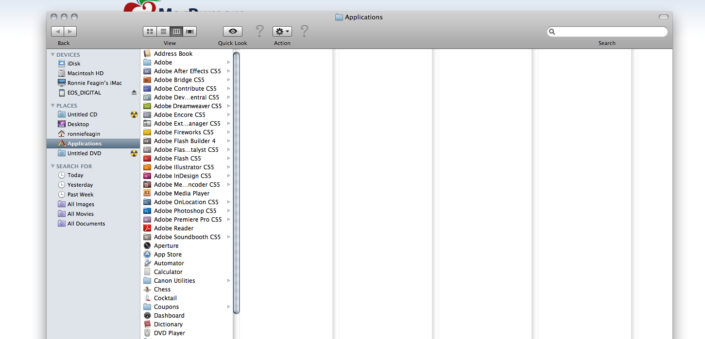Expand the Canon Utilities folder arrow
The image size is (705, 339).
pyautogui.click(x=228, y=281)
